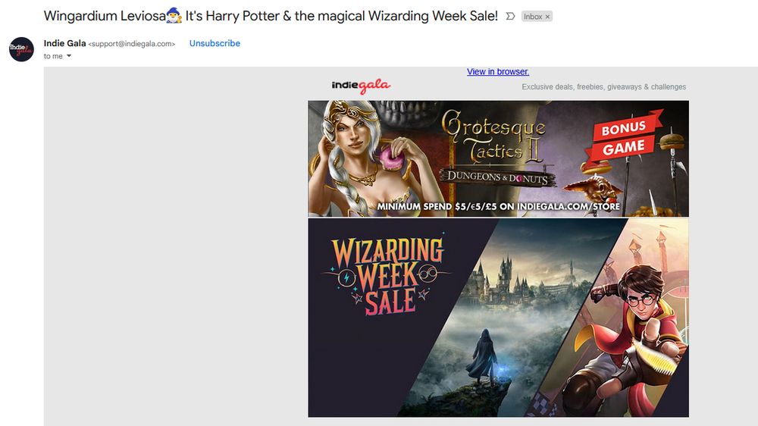758x426 pixels.
Task: Click the Unsubscribe link
Action: point(215,43)
